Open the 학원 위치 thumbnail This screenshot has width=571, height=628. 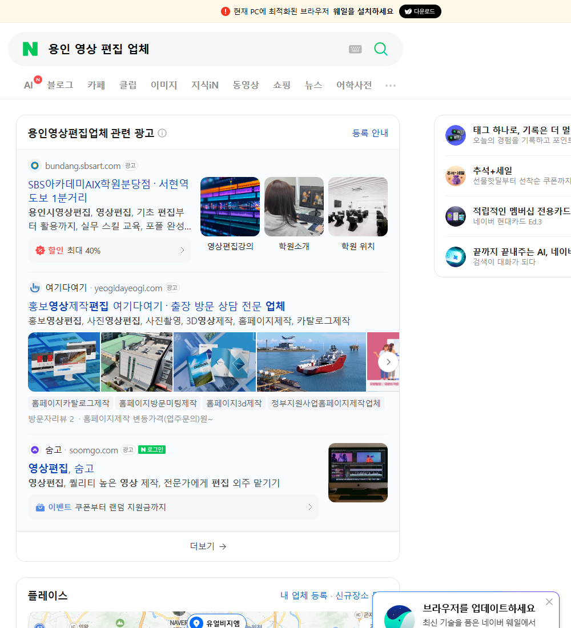pos(358,207)
